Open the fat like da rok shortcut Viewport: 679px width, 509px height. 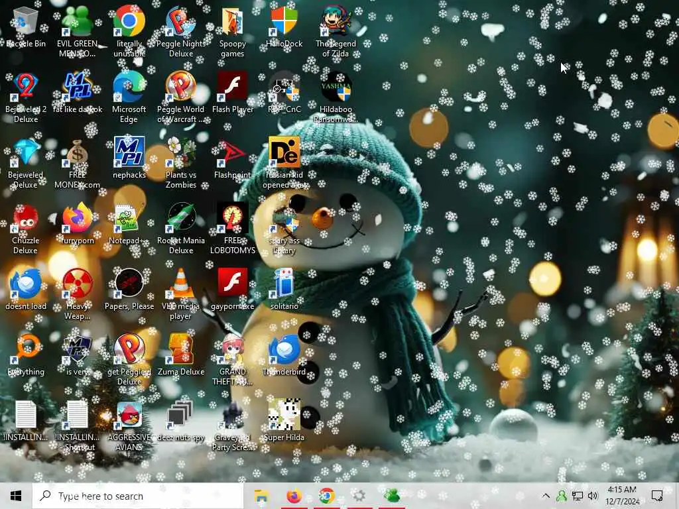pos(78,93)
